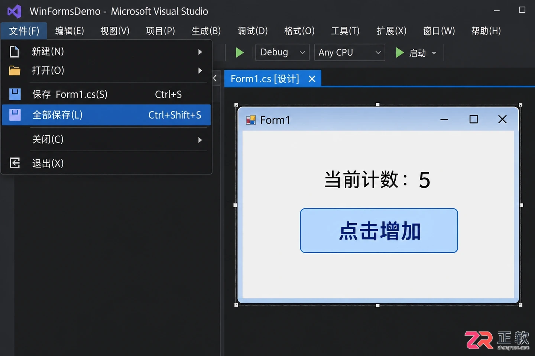Open the 编辑(E) menu

click(69, 31)
